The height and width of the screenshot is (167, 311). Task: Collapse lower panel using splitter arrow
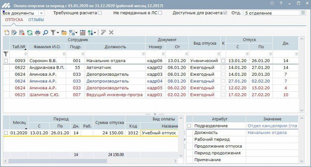pyautogui.click(x=155, y=114)
